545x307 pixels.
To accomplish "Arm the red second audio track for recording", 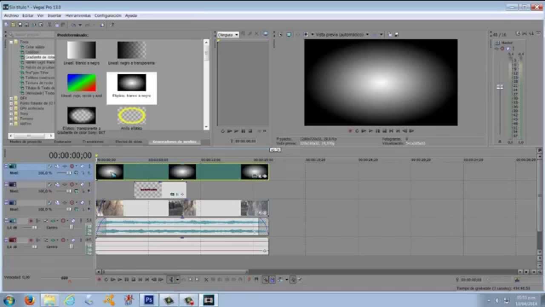I will click(x=31, y=240).
